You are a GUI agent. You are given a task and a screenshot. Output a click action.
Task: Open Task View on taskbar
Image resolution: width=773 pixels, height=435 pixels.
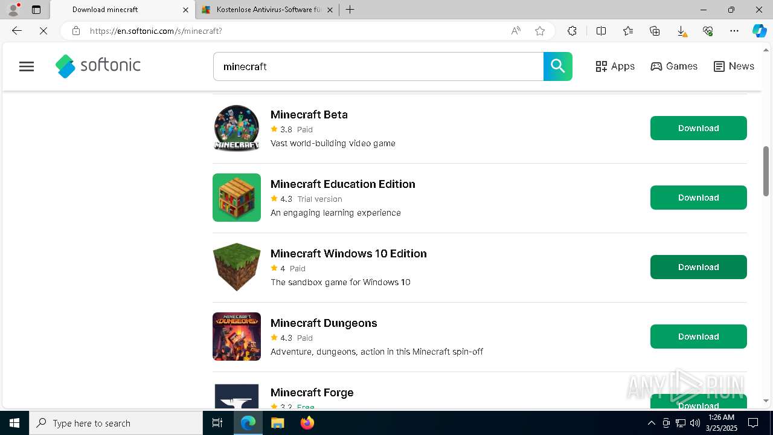tap(217, 423)
